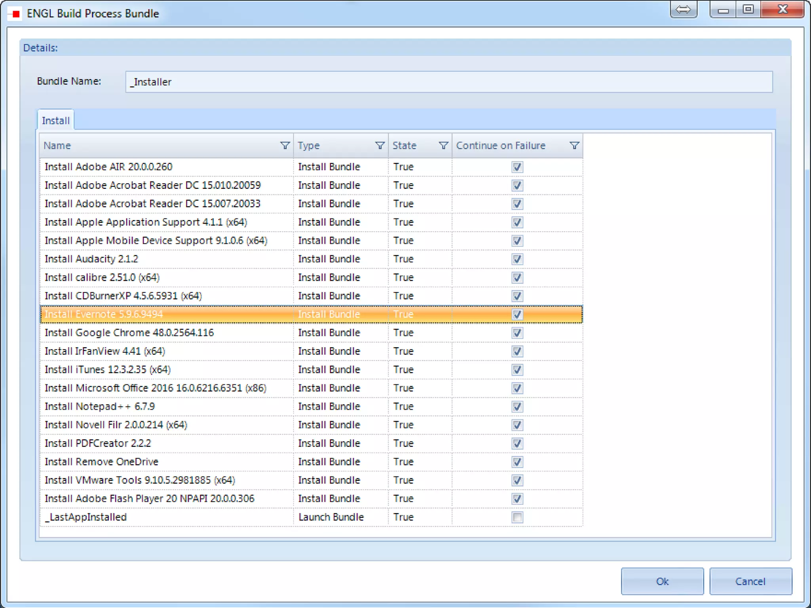Toggle Continue on Failure for Remove OneDrive

point(517,462)
